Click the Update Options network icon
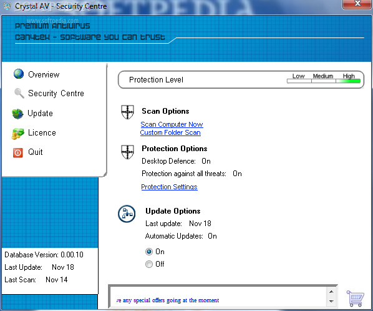Viewport: 373px width, 311px height. click(127, 214)
